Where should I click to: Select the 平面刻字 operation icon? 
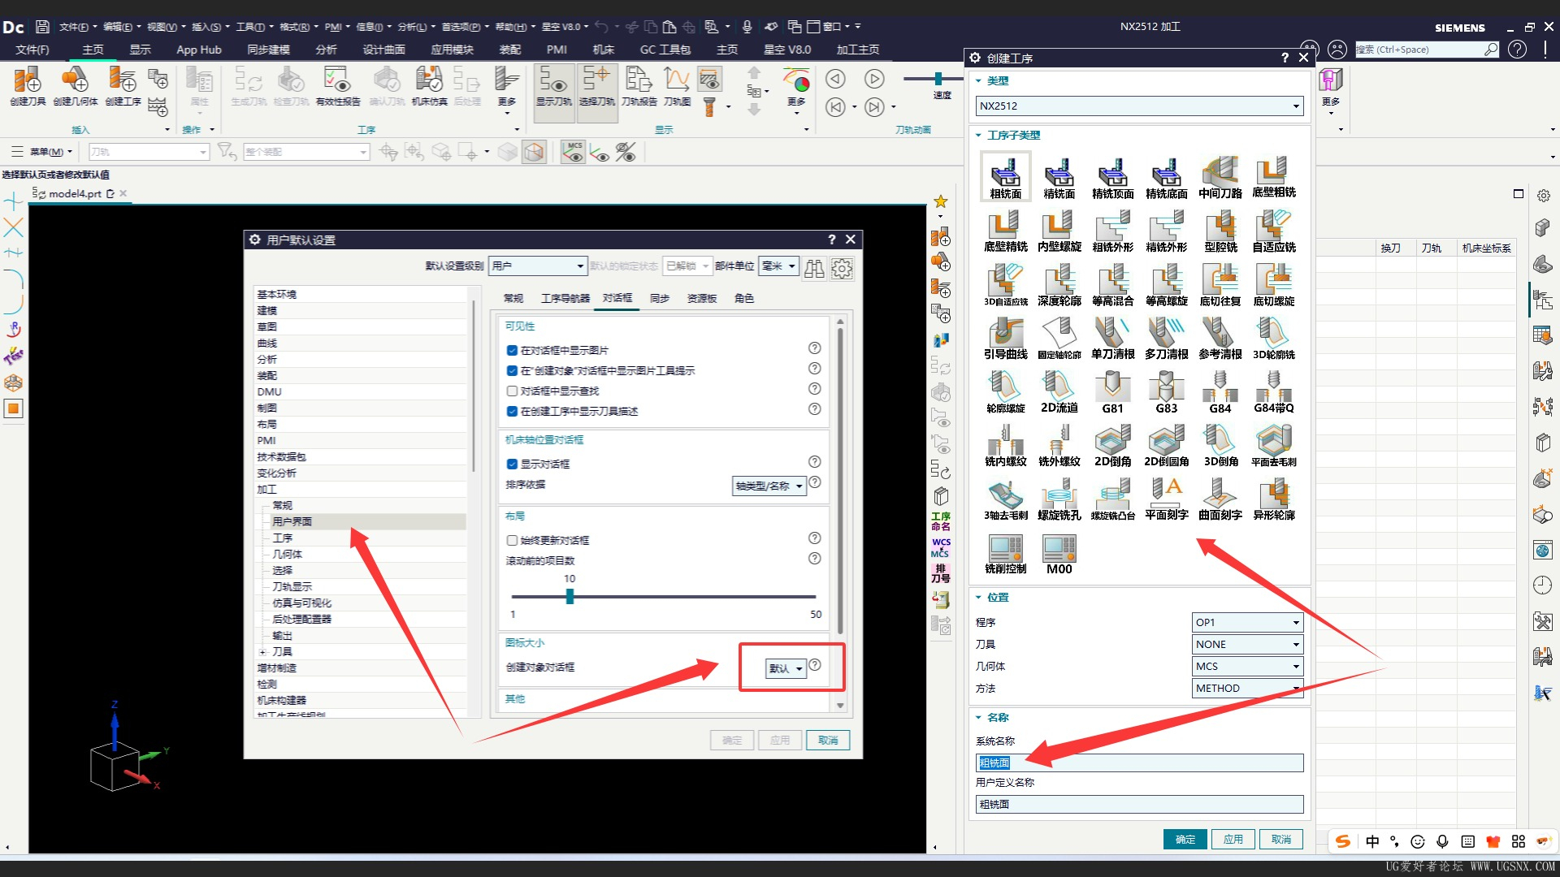tap(1166, 496)
